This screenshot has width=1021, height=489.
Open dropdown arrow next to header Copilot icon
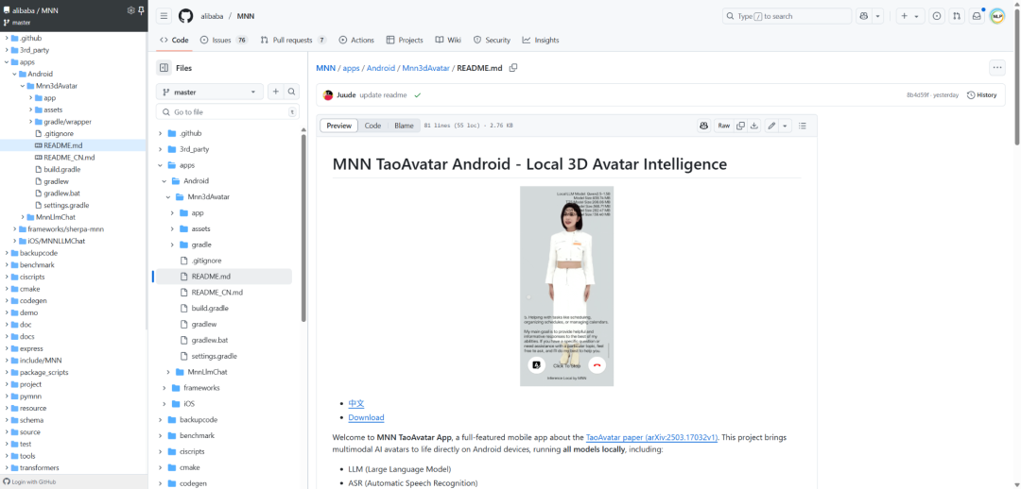tap(877, 16)
